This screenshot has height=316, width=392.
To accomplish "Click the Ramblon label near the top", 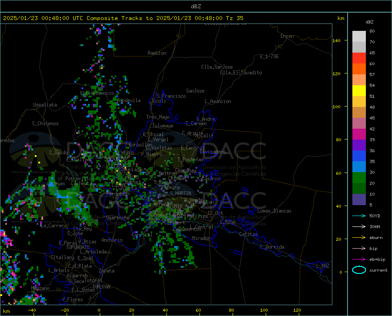I will 157,53.
